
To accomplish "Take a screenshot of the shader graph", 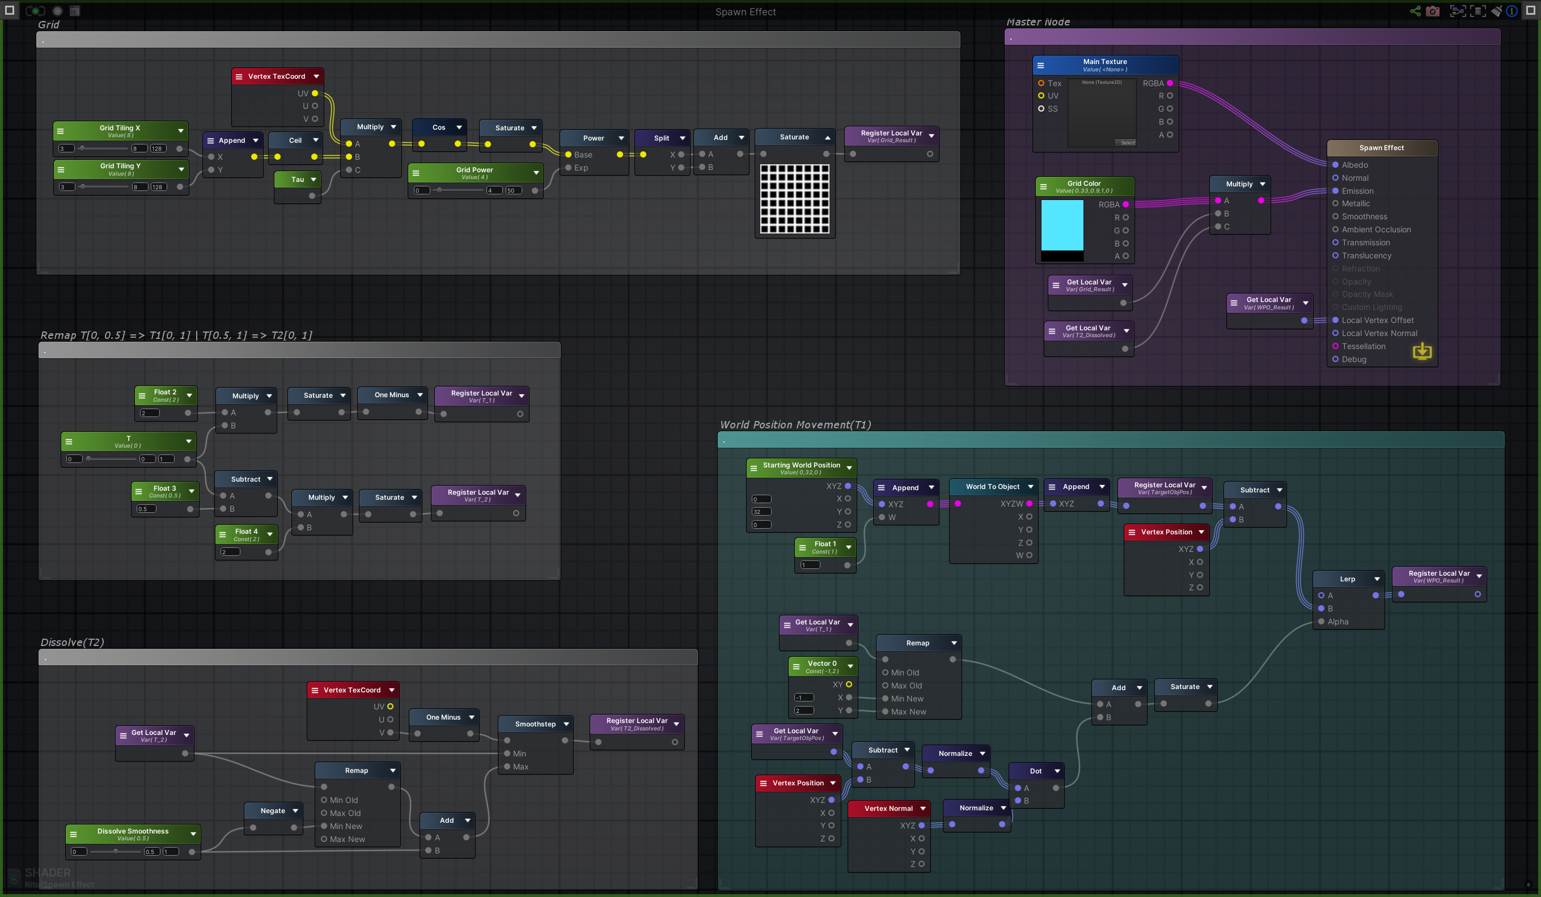I will (x=1433, y=10).
